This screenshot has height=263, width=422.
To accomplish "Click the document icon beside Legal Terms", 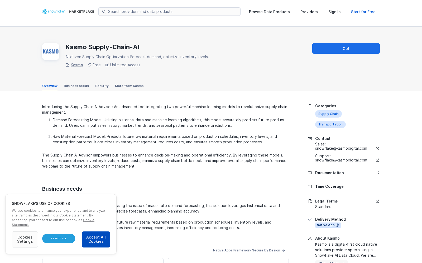I will (310, 201).
